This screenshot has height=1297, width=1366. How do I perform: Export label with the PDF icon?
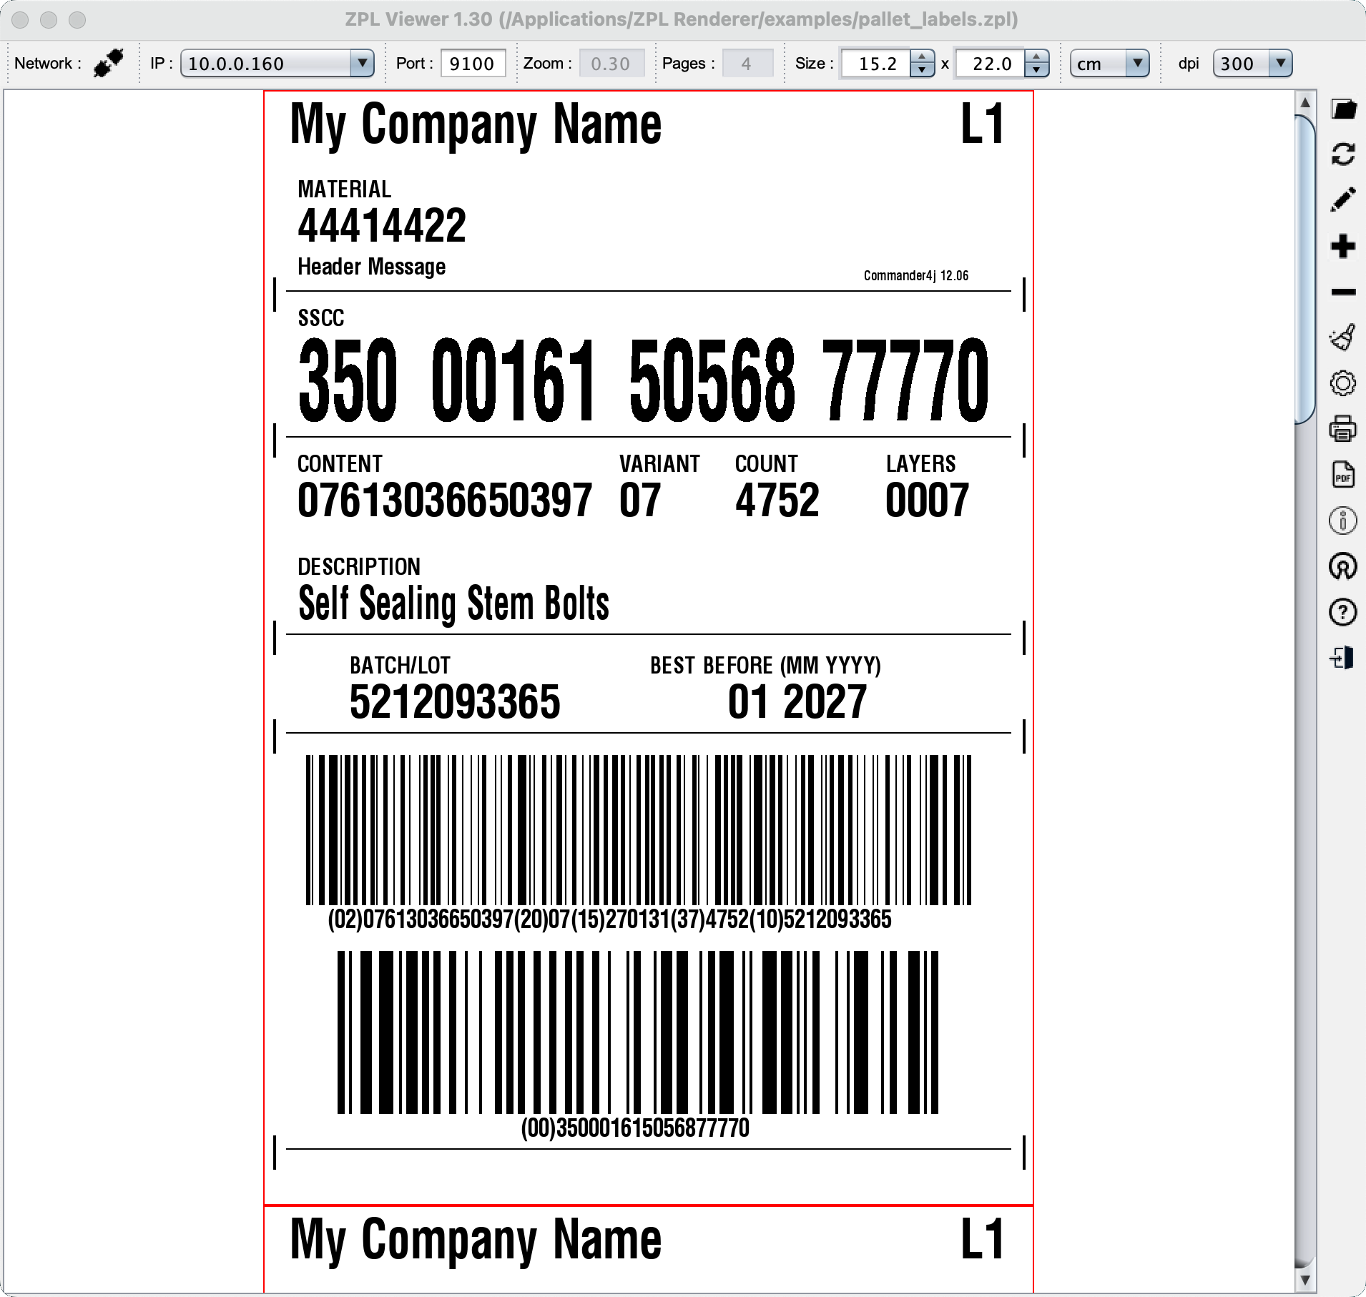[1343, 475]
